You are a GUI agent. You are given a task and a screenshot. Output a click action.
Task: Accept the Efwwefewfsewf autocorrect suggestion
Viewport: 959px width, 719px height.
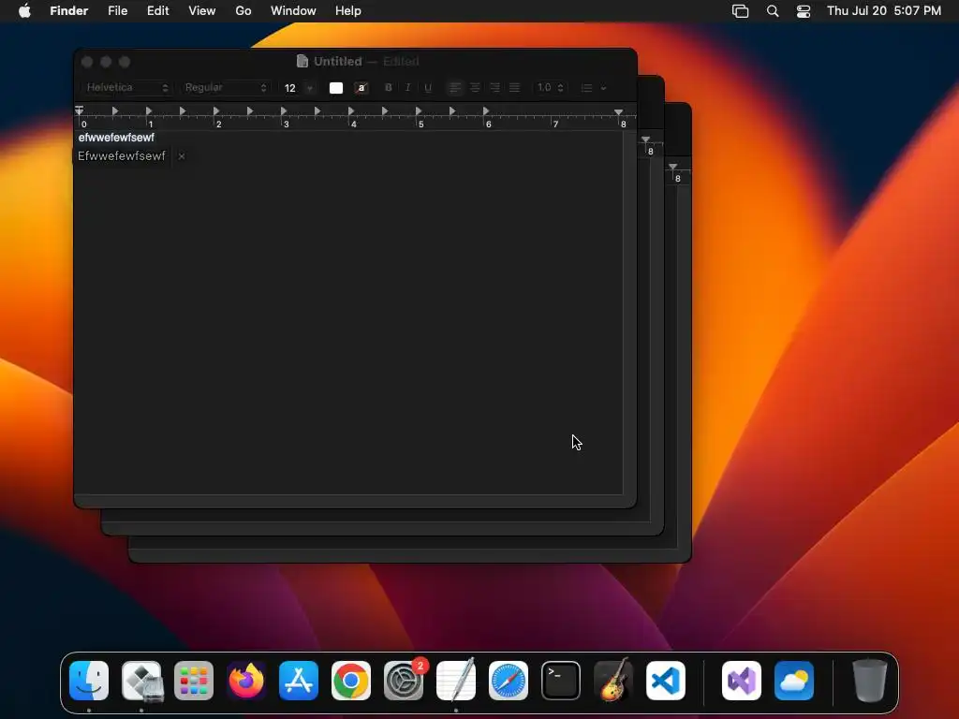pyautogui.click(x=122, y=156)
